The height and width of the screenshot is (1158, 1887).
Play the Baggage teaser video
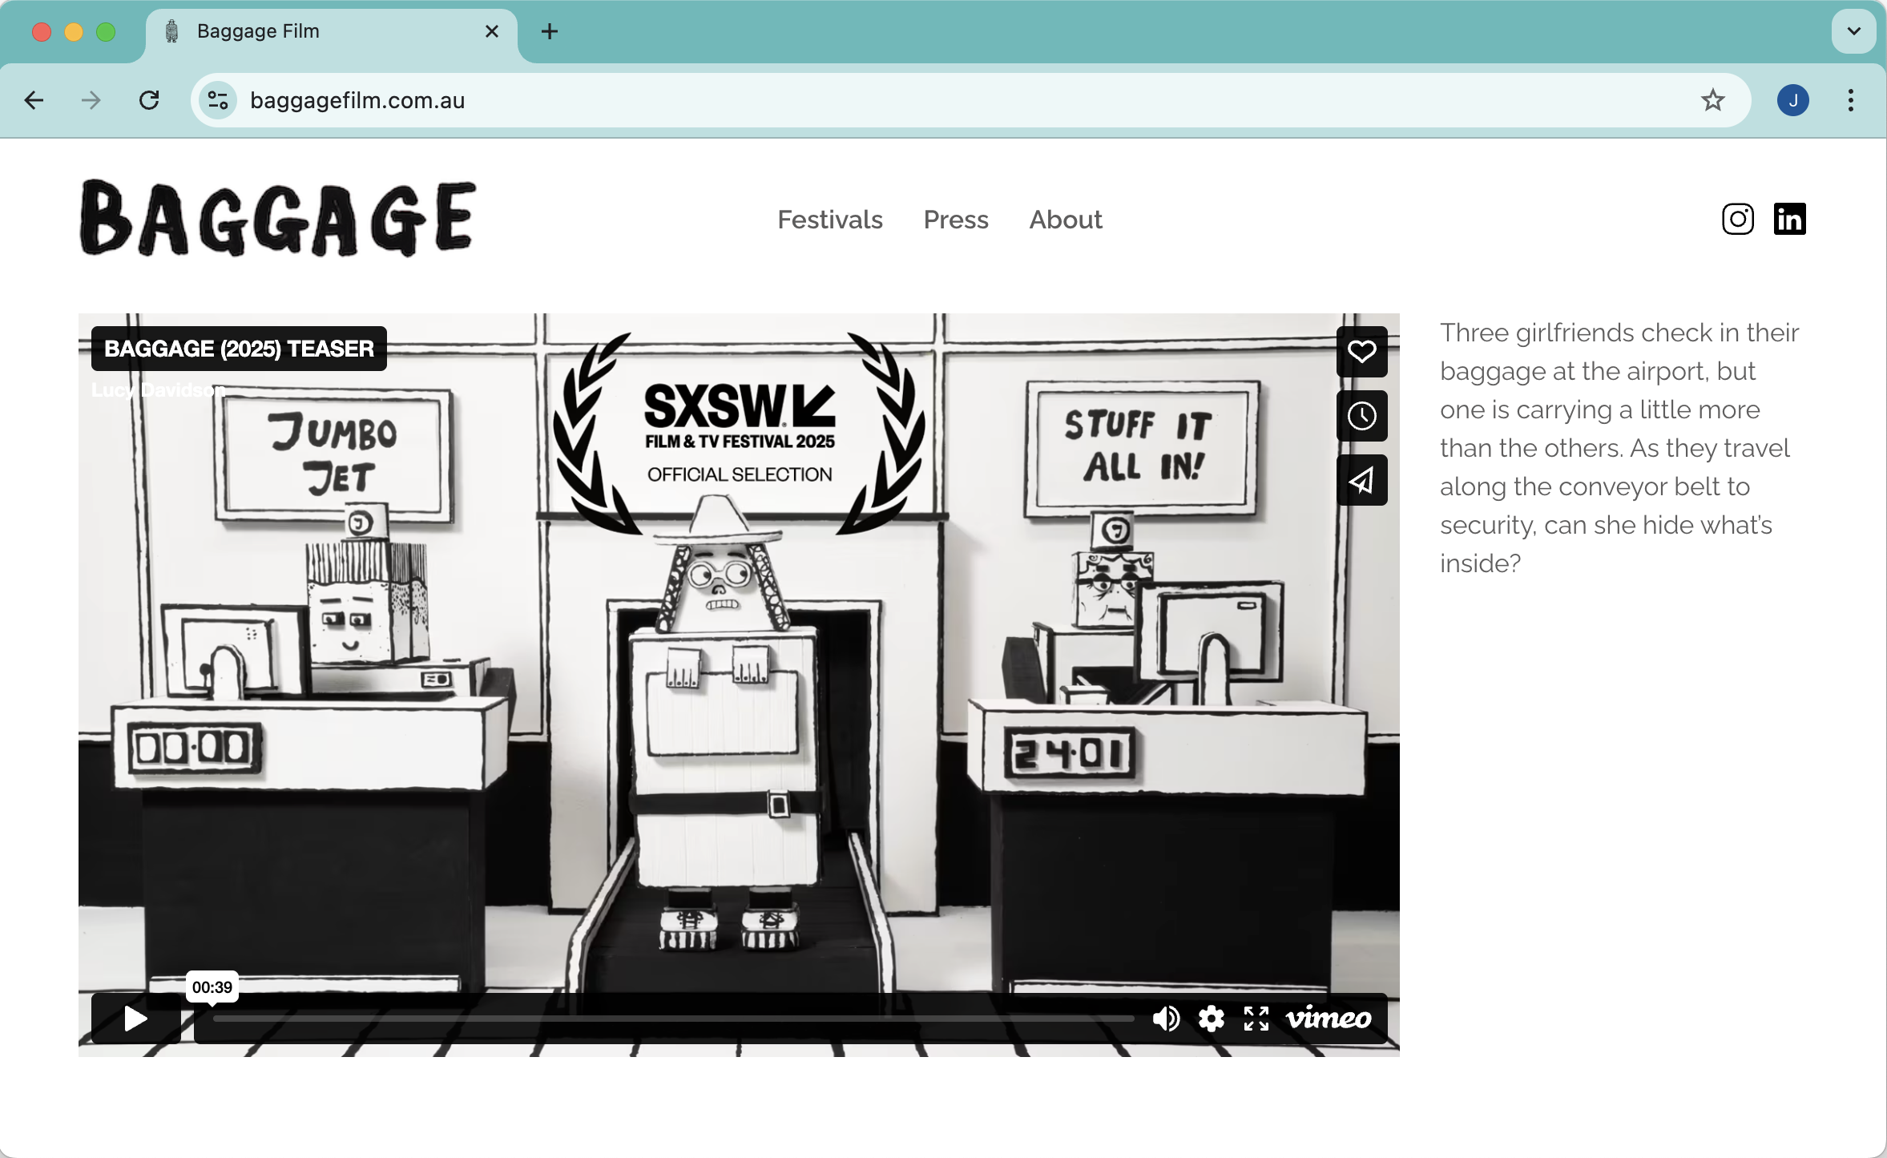(135, 1019)
